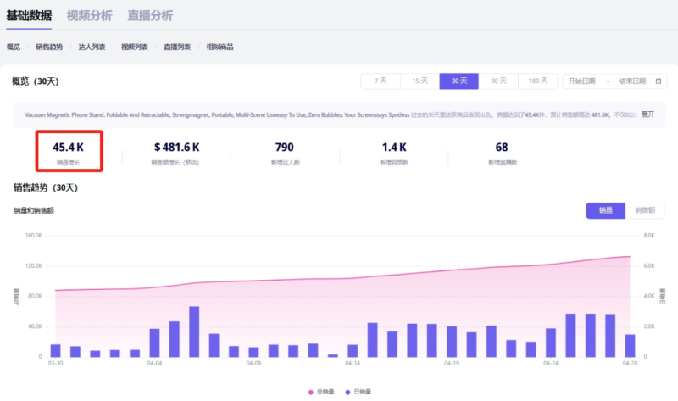Viewport: 678px width, 401px height.
Task: Click the 45.4 K 销量增长 metric card
Action: 69,151
